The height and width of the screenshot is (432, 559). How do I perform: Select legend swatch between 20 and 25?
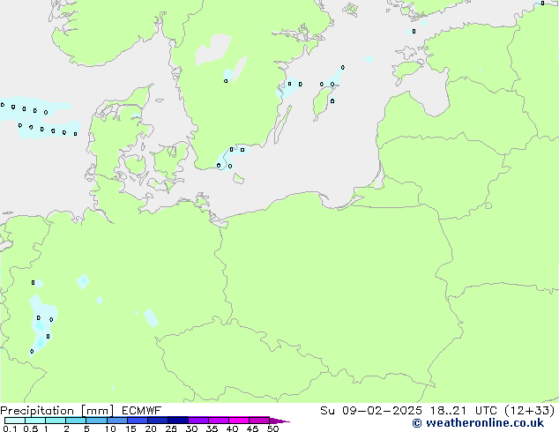tap(157, 421)
